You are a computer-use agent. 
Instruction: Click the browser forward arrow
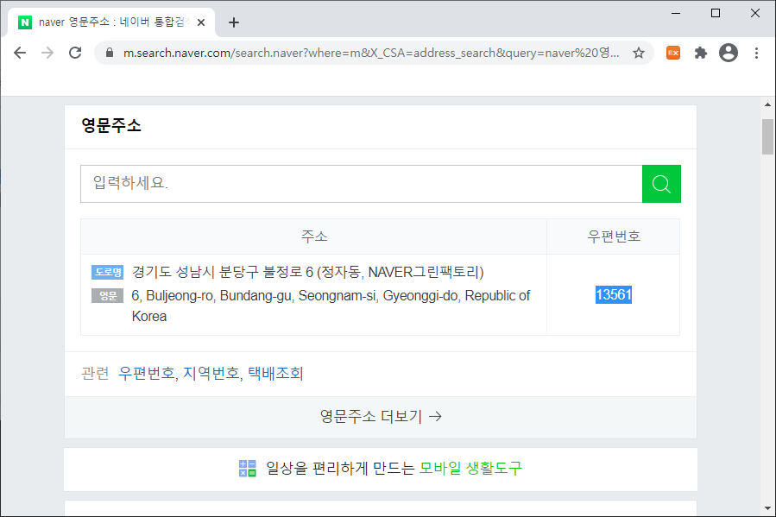click(47, 53)
